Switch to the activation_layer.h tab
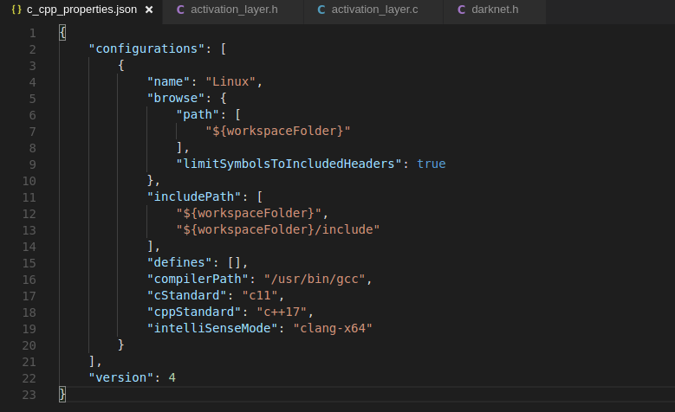Screen dimensions: 675x412 coord(233,10)
